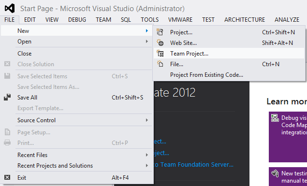Select Recent Files menu item
The height and width of the screenshot is (186, 307).
point(76,155)
